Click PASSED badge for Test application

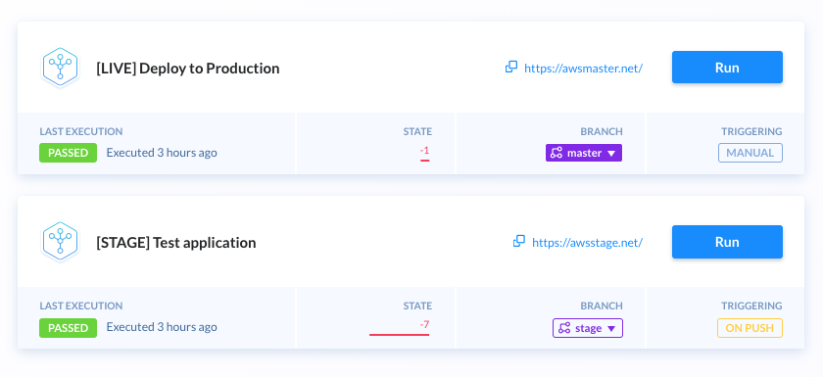pos(69,328)
